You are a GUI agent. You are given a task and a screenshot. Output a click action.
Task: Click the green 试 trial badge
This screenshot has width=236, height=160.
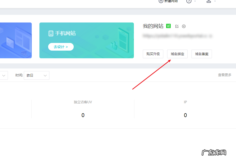point(168,26)
